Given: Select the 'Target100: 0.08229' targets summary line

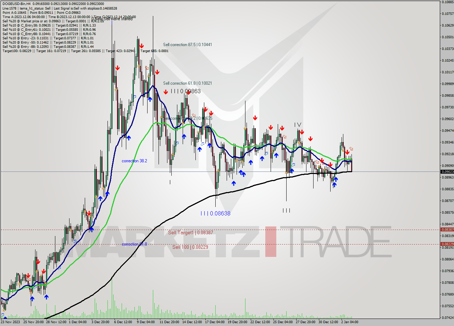Looking at the screenshot, I should coord(85,51).
